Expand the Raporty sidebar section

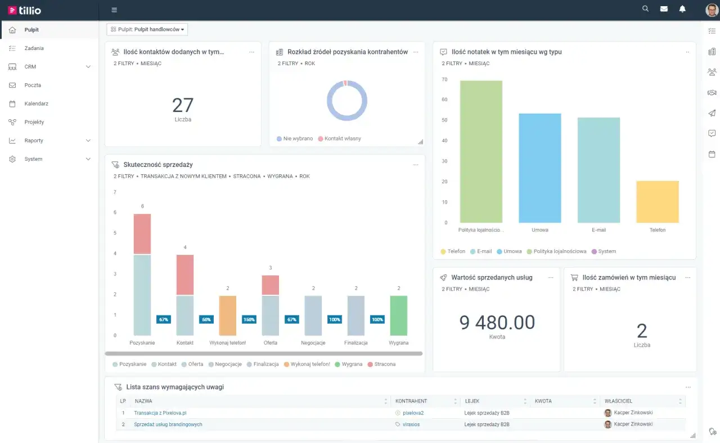pyautogui.click(x=49, y=141)
